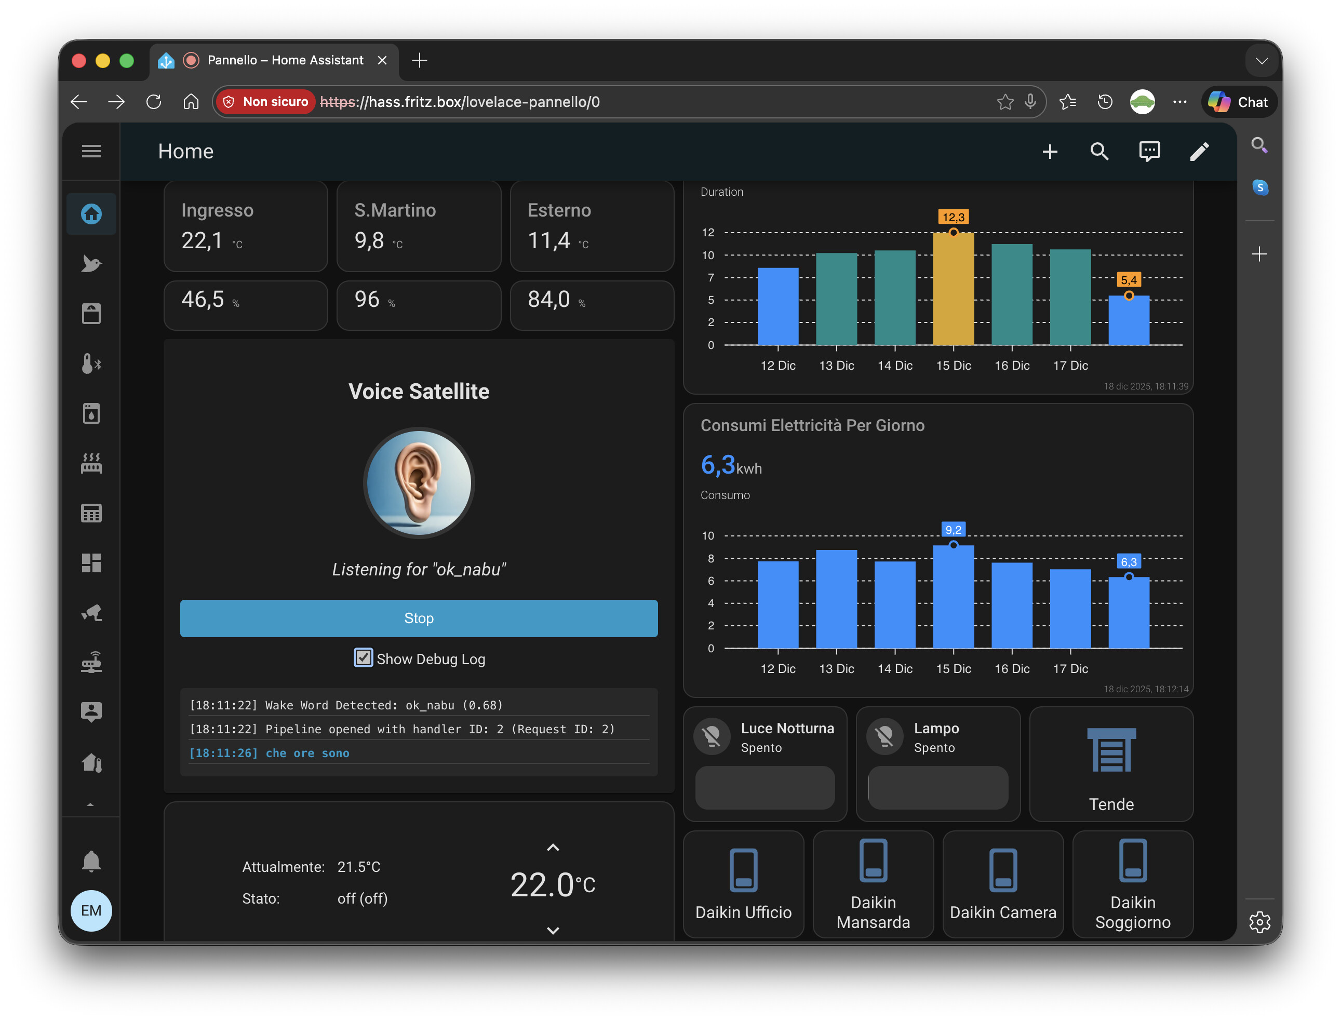Open the browser three-dots settings menu

1179,102
